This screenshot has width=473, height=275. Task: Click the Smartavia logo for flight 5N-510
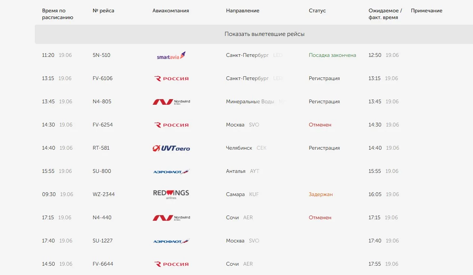pos(171,56)
